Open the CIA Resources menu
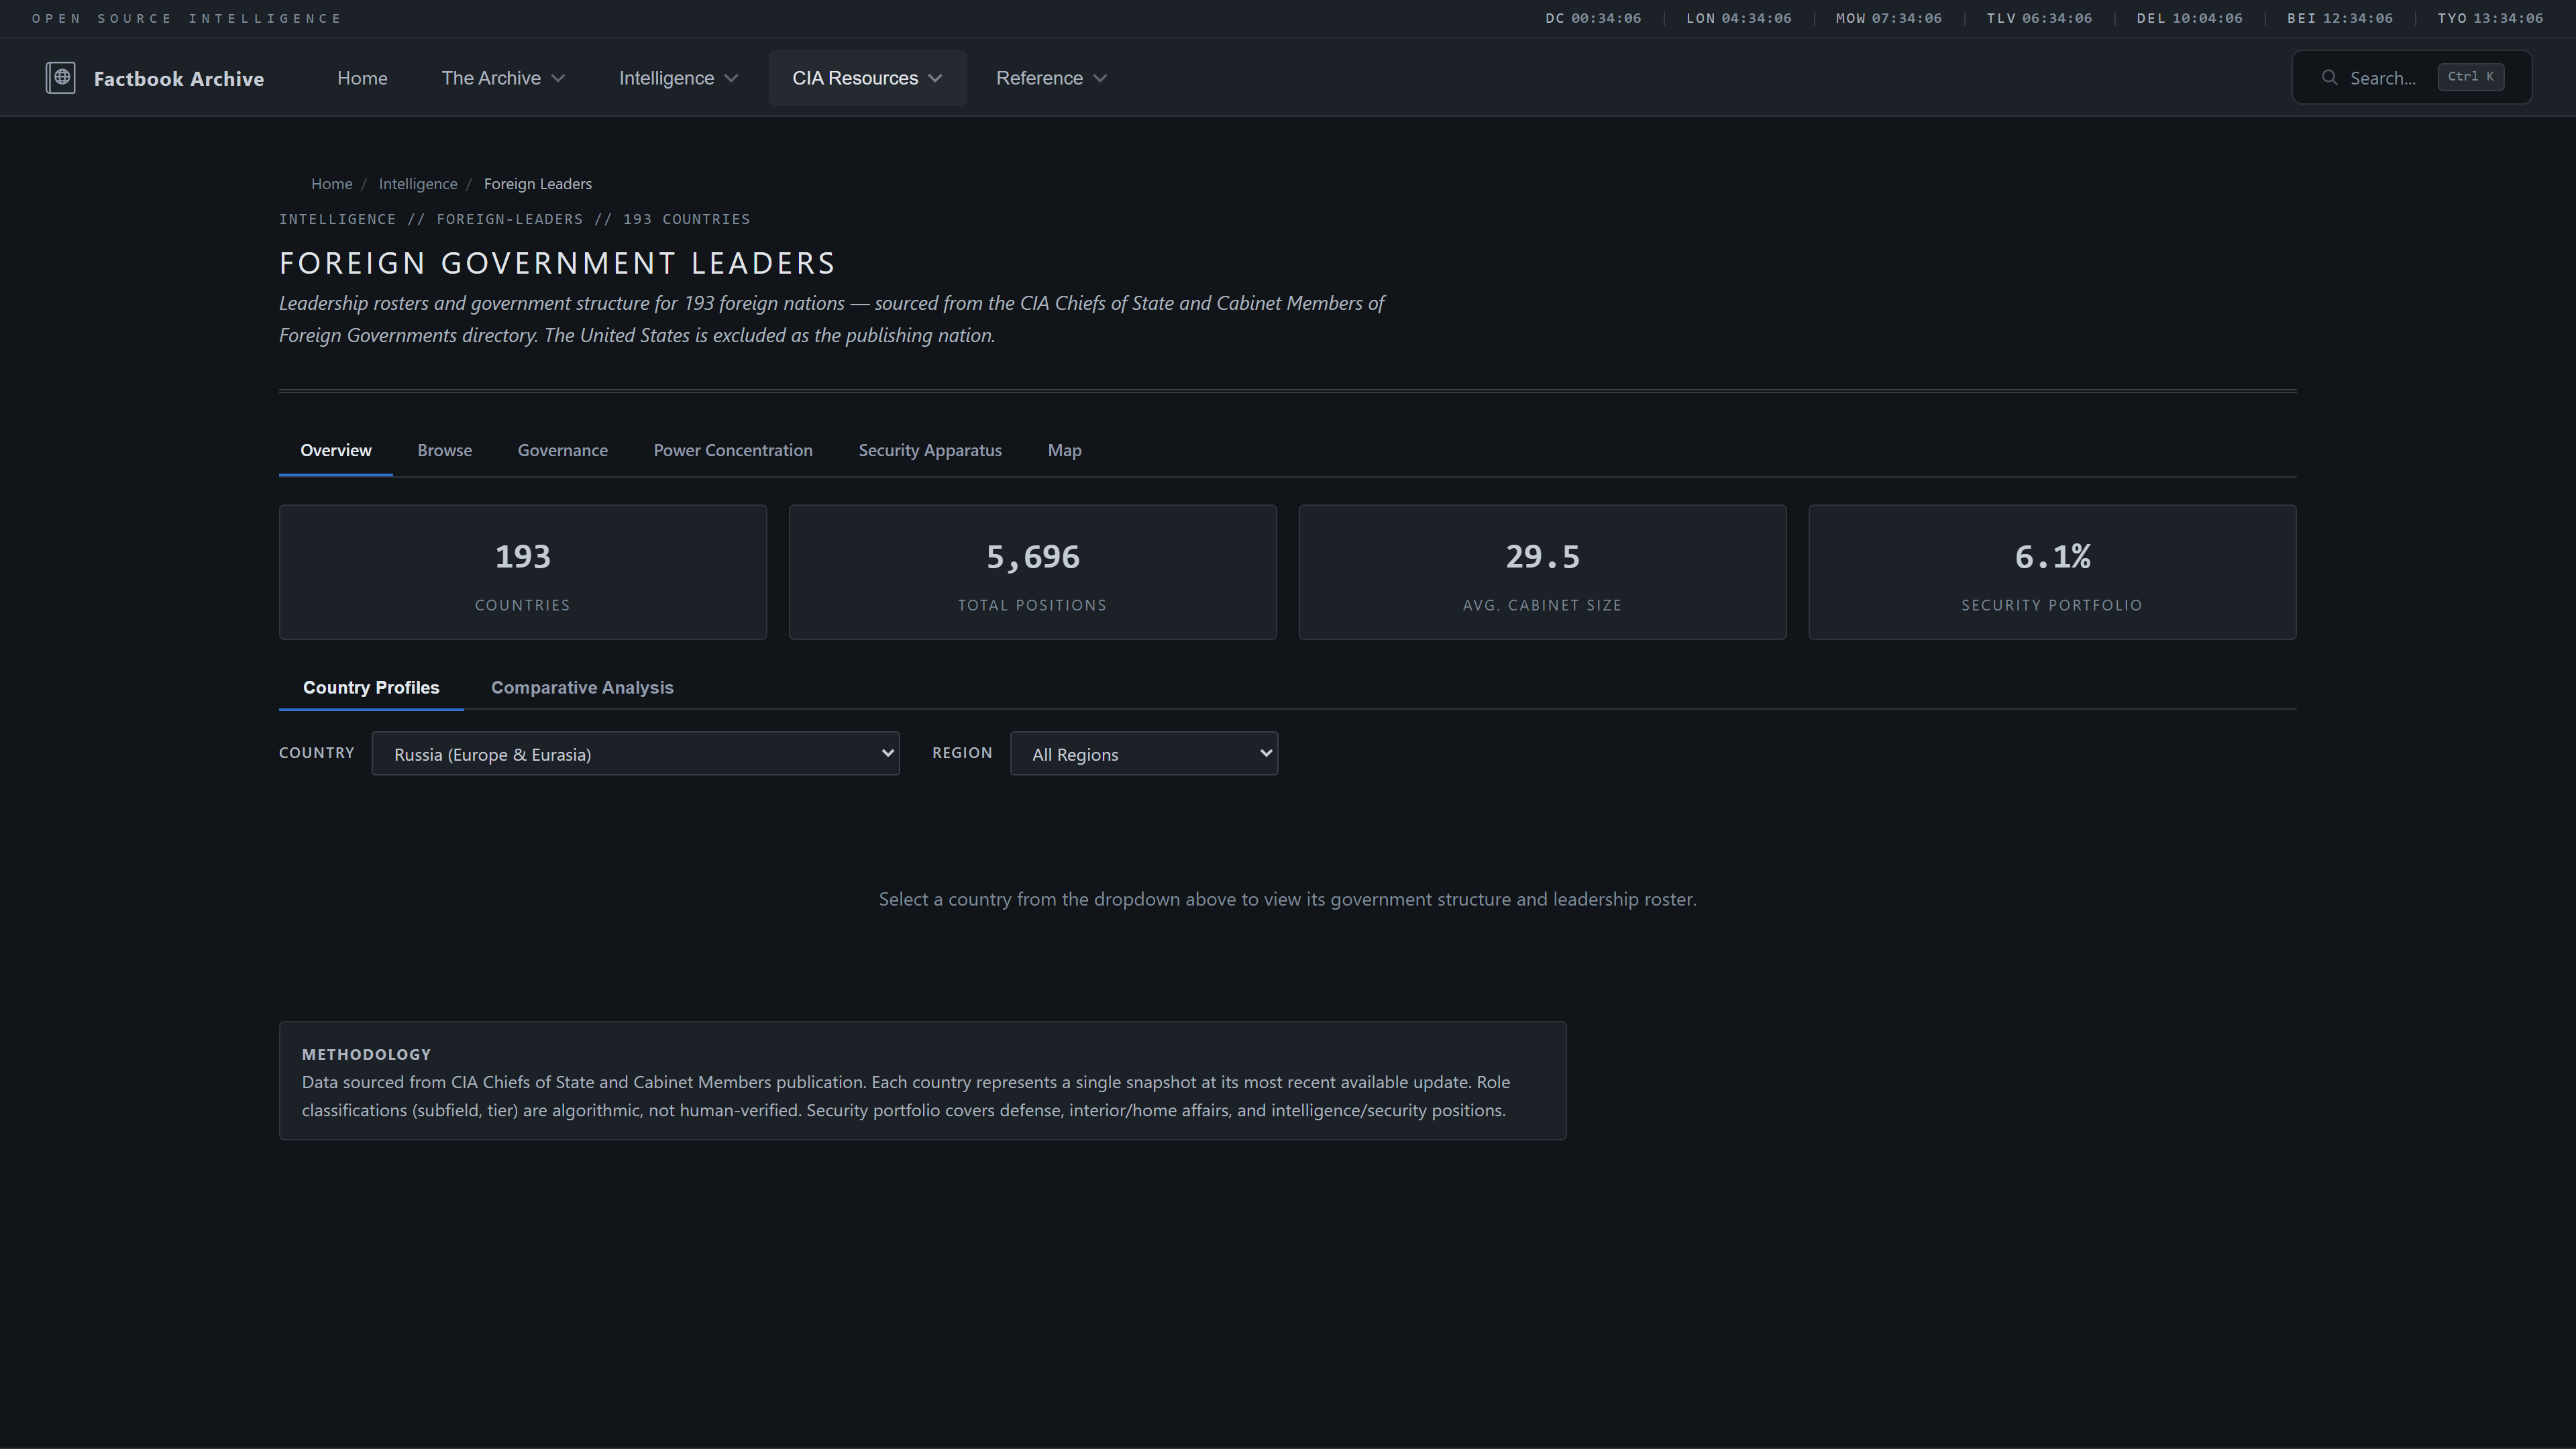Image resolution: width=2576 pixels, height=1449 pixels. [866, 78]
